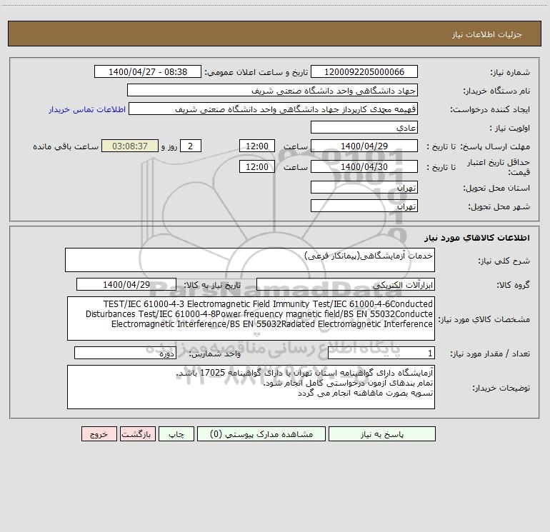Open مشاهده مدارک پیوستی (0) button
This screenshot has height=532, width=550.
tap(261, 434)
